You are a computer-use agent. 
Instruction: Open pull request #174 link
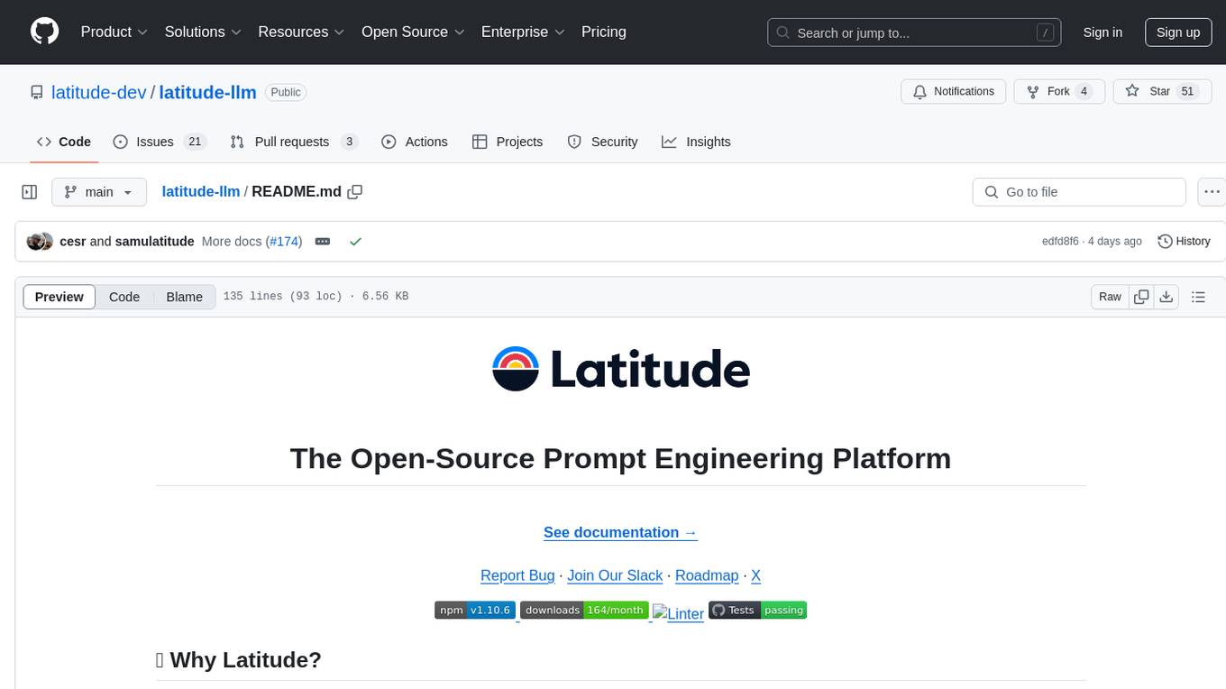pyautogui.click(x=284, y=242)
